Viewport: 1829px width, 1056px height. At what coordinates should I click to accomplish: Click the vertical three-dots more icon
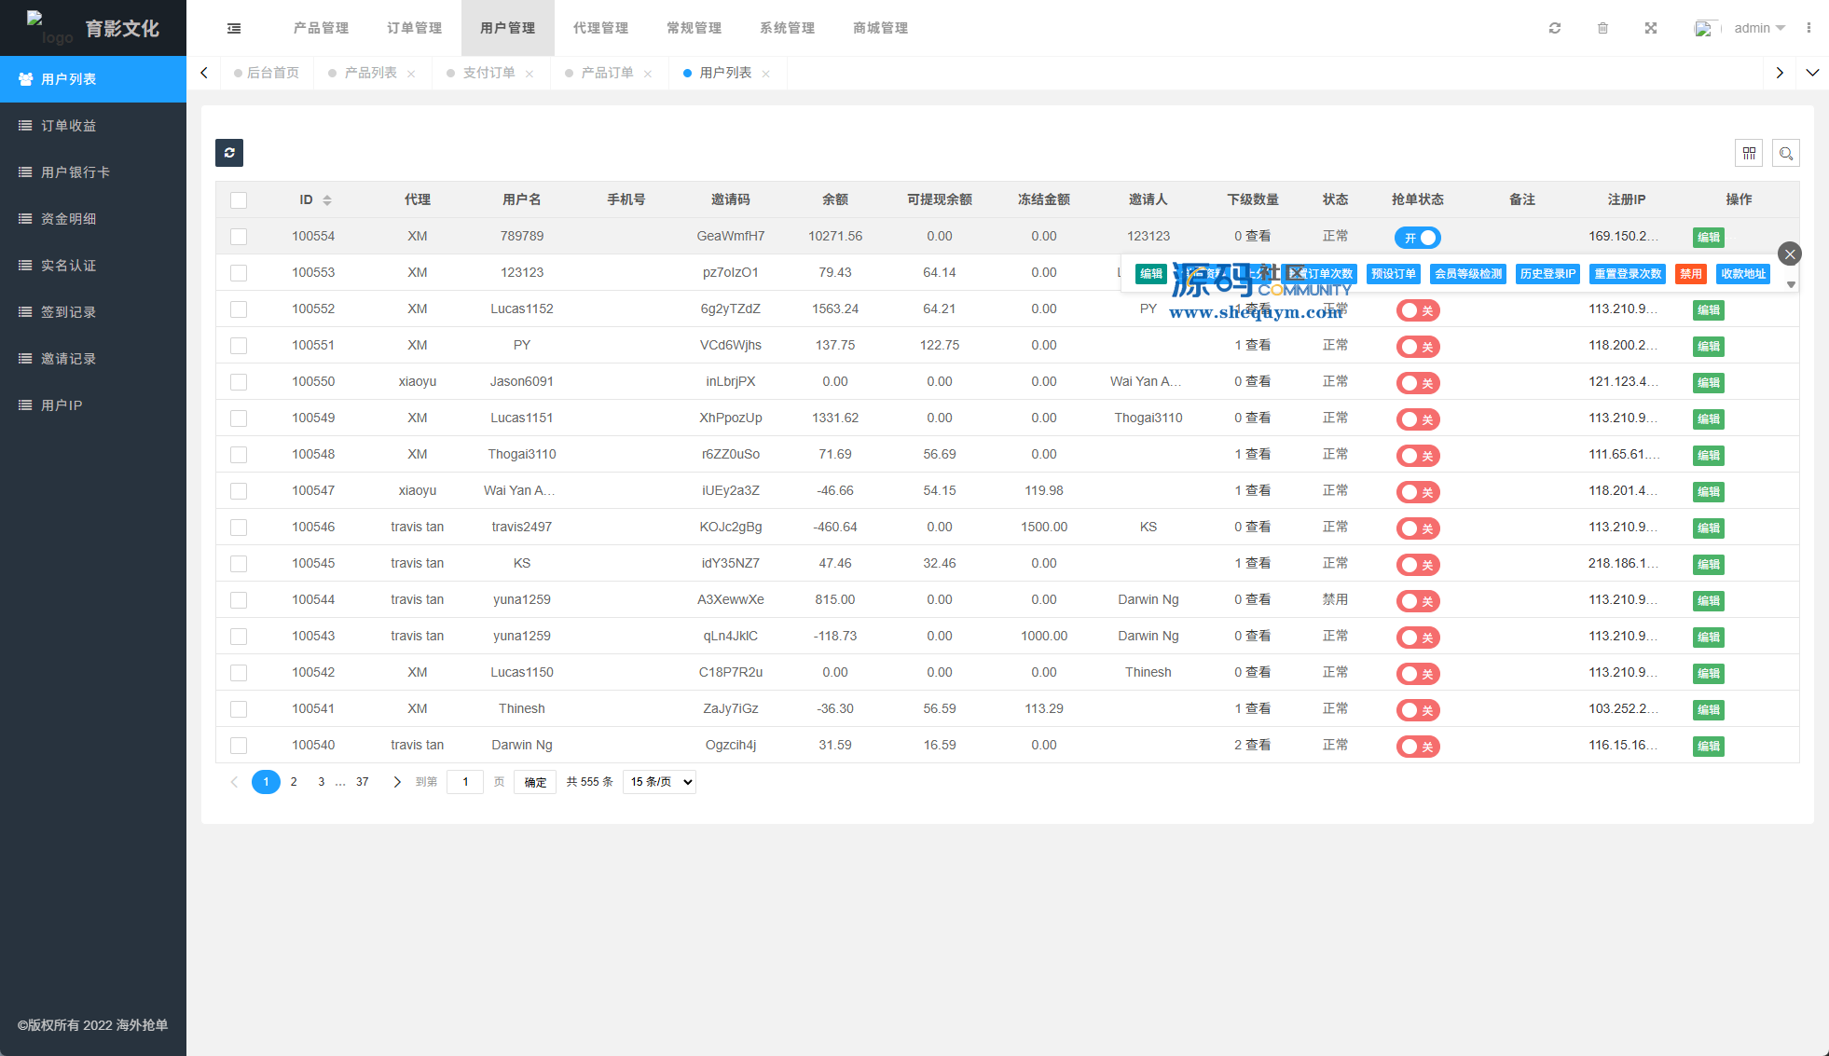click(1808, 28)
